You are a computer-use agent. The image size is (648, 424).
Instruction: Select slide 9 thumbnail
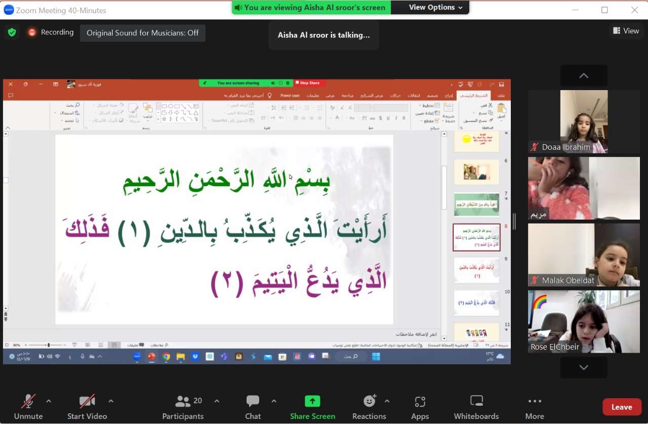coord(476,270)
